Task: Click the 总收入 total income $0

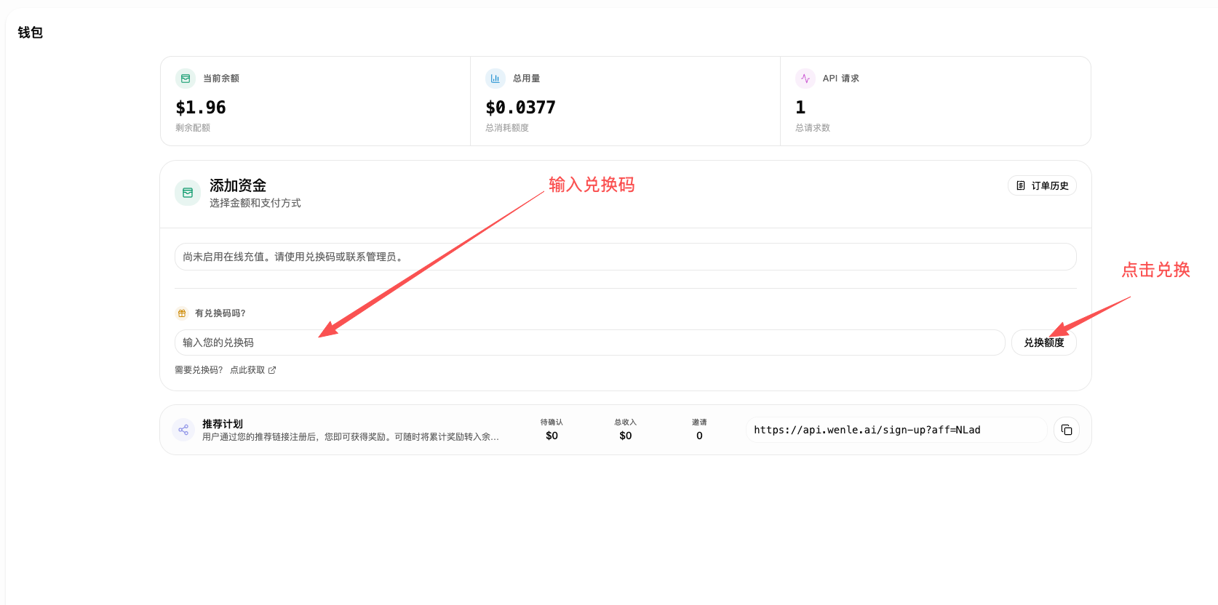Action: click(x=626, y=436)
